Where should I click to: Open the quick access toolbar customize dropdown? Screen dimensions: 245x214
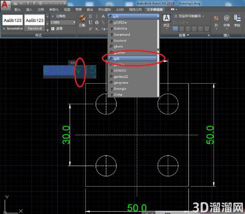click(65, 3)
